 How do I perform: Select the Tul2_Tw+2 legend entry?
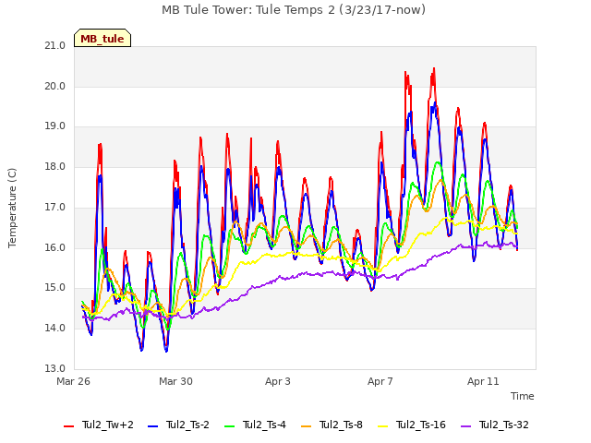[99, 425]
